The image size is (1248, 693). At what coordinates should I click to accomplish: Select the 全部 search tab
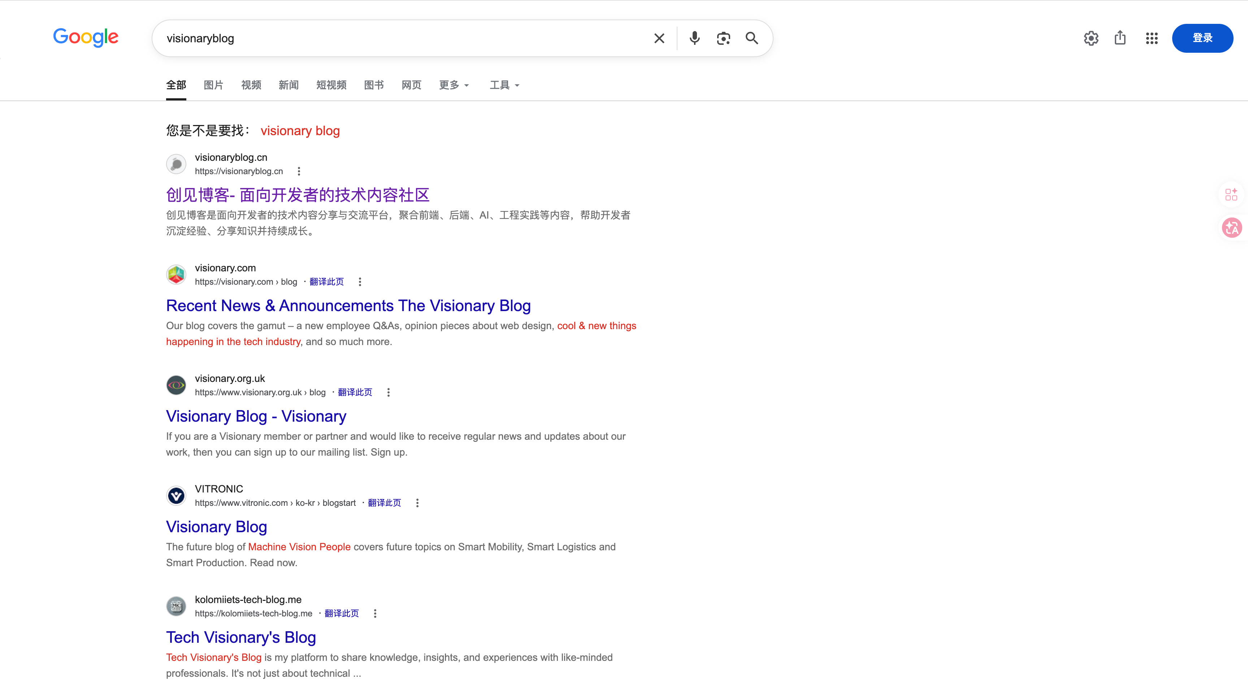[176, 85]
